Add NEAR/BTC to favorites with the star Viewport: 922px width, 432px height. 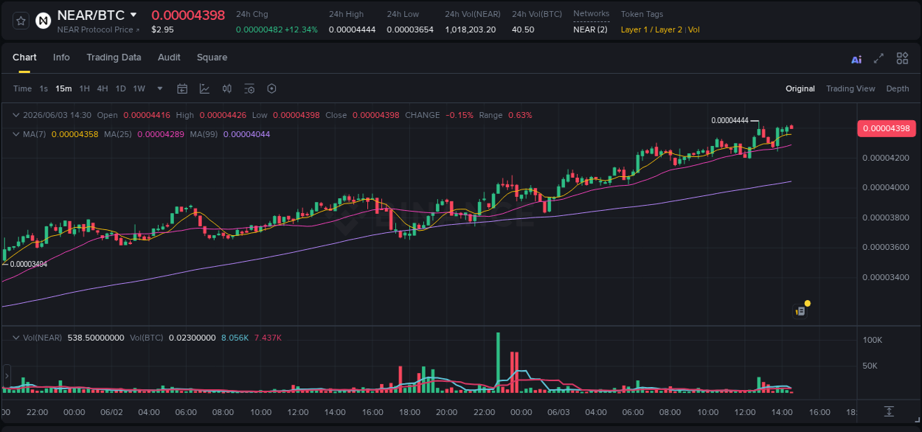[x=21, y=21]
